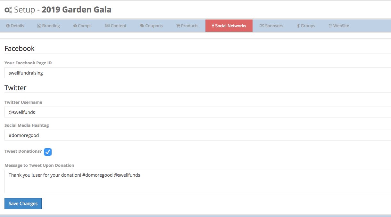Uncheck the Tweet Donations checkbox
Viewport: 391px width, 217px height.
click(48, 152)
